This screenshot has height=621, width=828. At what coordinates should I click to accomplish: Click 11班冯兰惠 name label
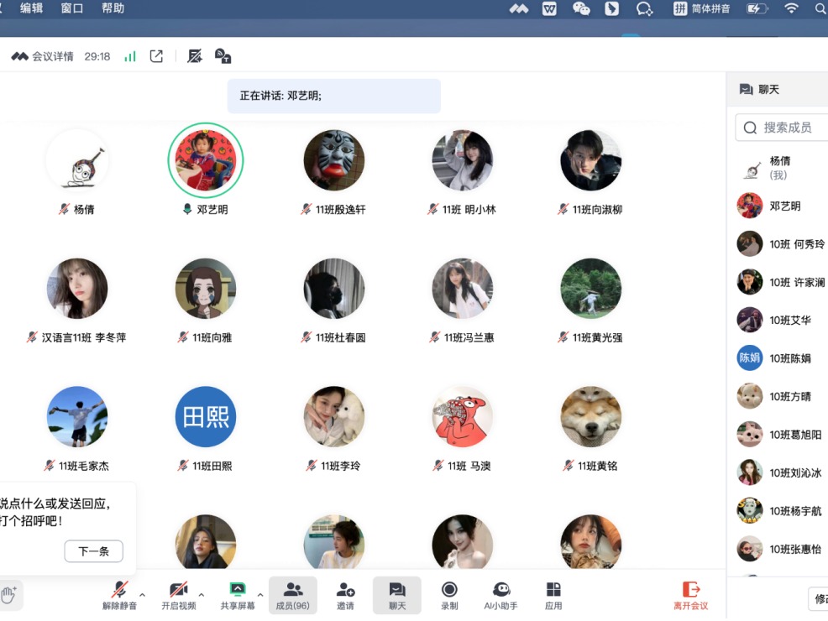pyautogui.click(x=469, y=337)
